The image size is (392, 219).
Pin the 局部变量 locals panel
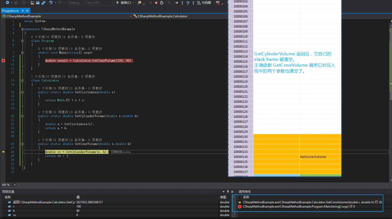coord(228,192)
